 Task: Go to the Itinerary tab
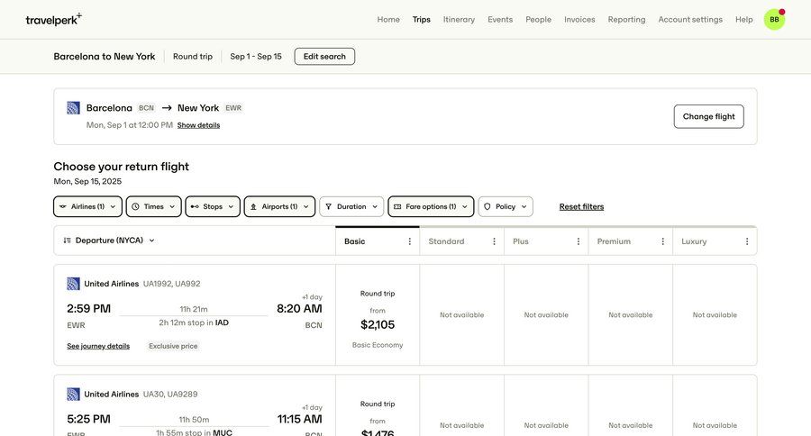[x=459, y=19]
